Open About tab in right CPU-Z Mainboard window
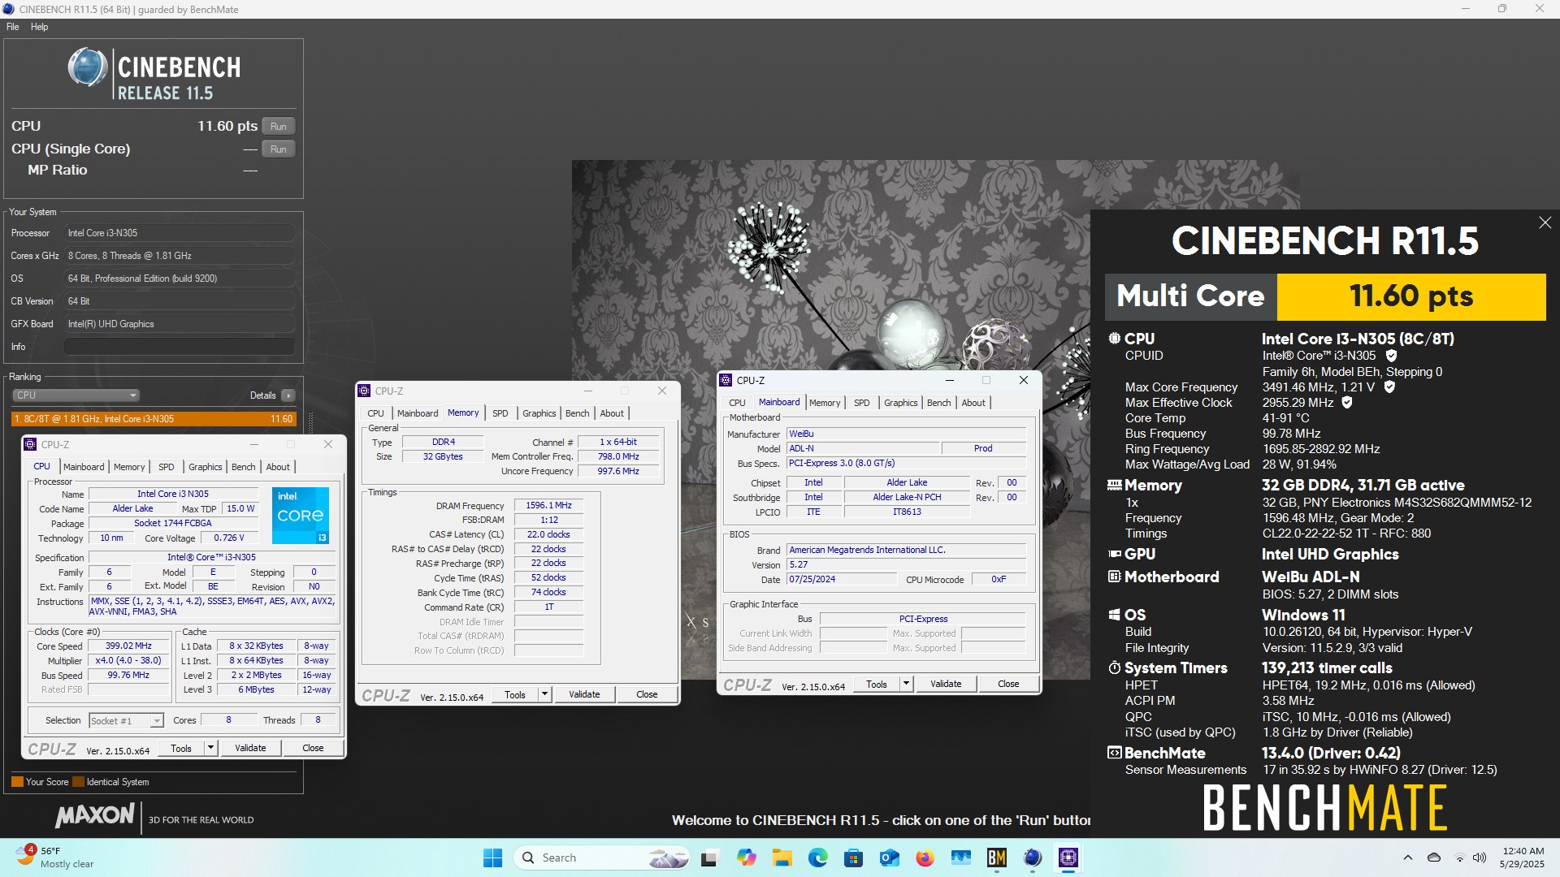The width and height of the screenshot is (1560, 877). (x=973, y=403)
